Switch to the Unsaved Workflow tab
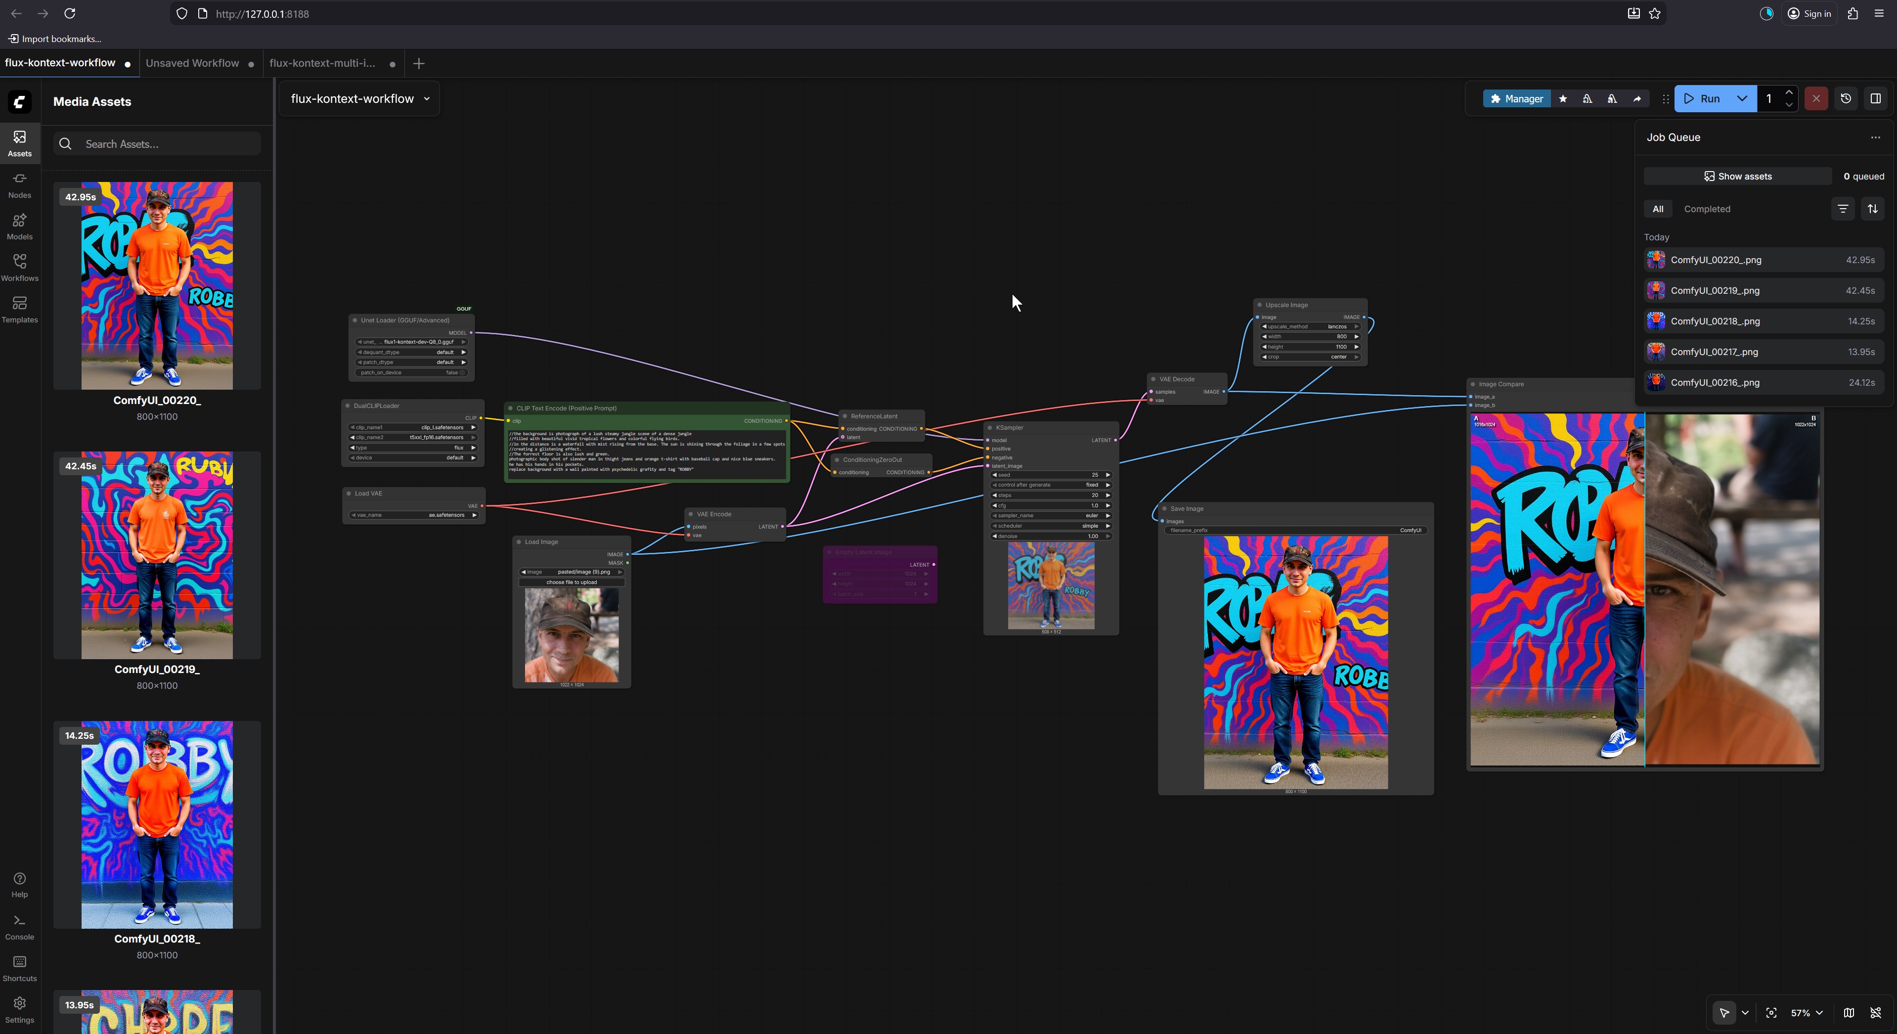 tap(192, 63)
